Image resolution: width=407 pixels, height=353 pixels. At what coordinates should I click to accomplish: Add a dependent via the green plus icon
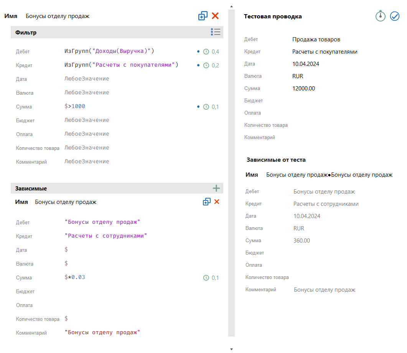pyautogui.click(x=216, y=188)
